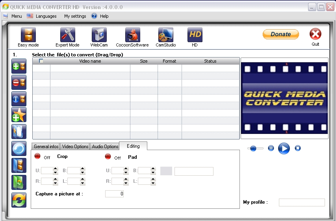The width and height of the screenshot is (336, 221).
Task: Toggle select-all checkbox in file list header
Action: point(41,61)
